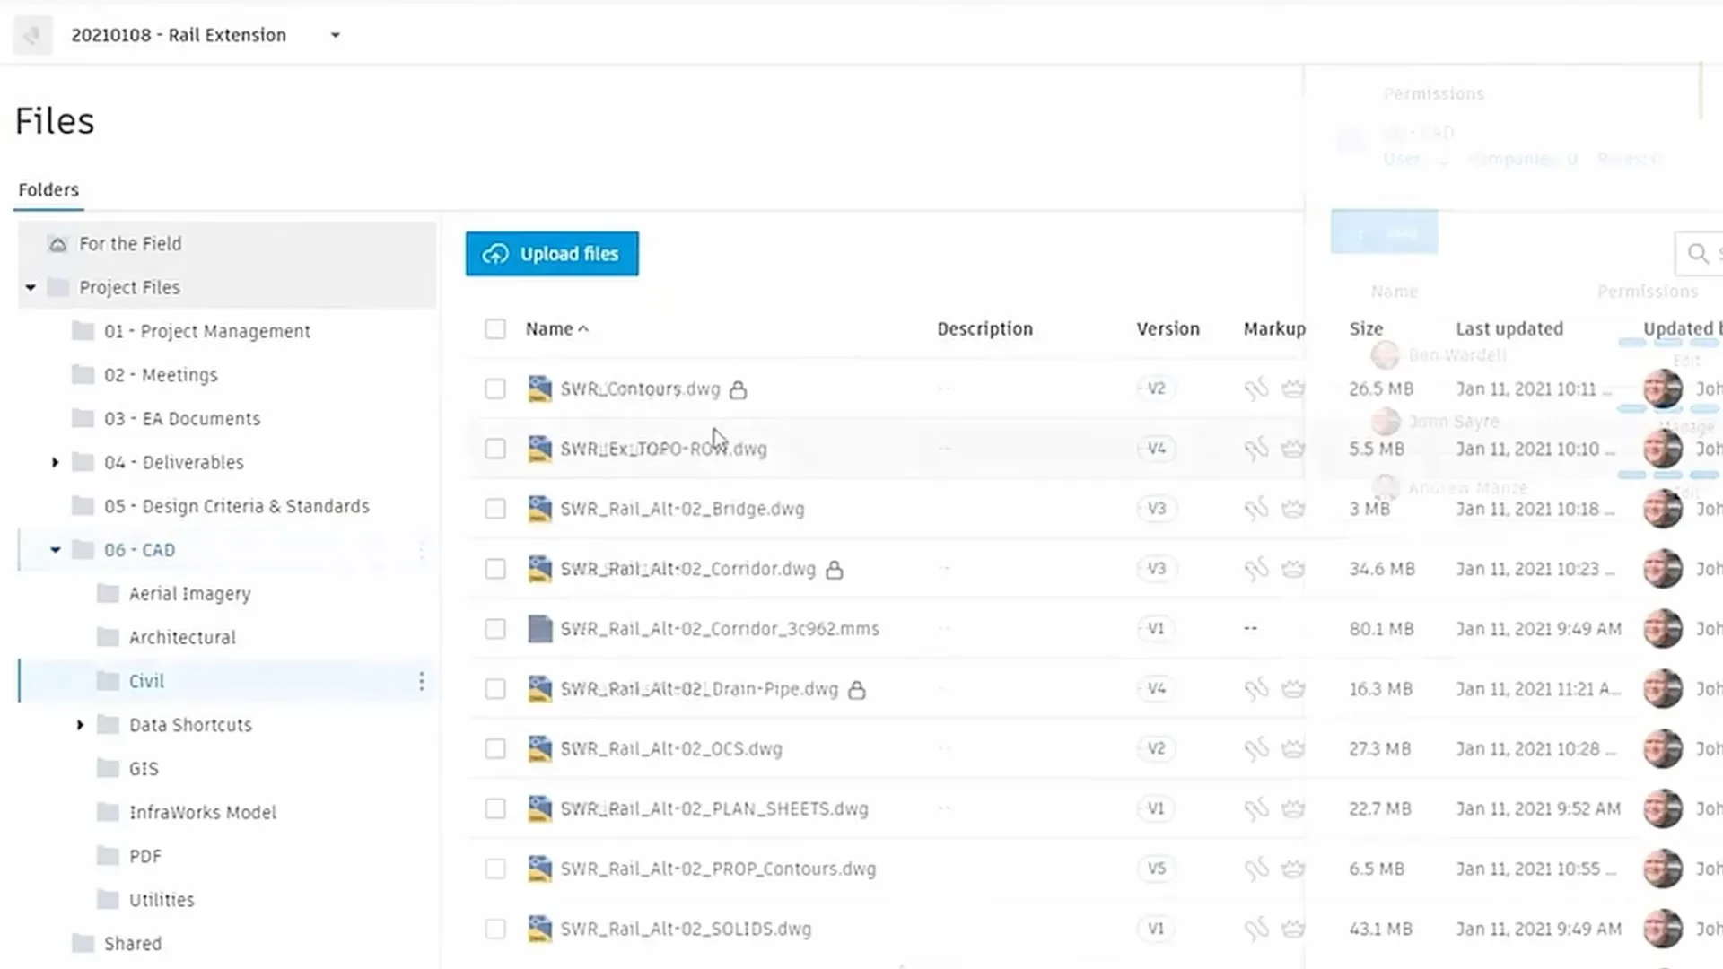Select the Aerial Imagery folder
Image resolution: width=1723 pixels, height=969 pixels.
[x=189, y=594]
